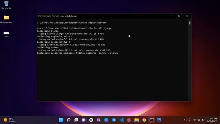Click the microphone tray icon
Screen dimensions: 220x124
pos(189,120)
